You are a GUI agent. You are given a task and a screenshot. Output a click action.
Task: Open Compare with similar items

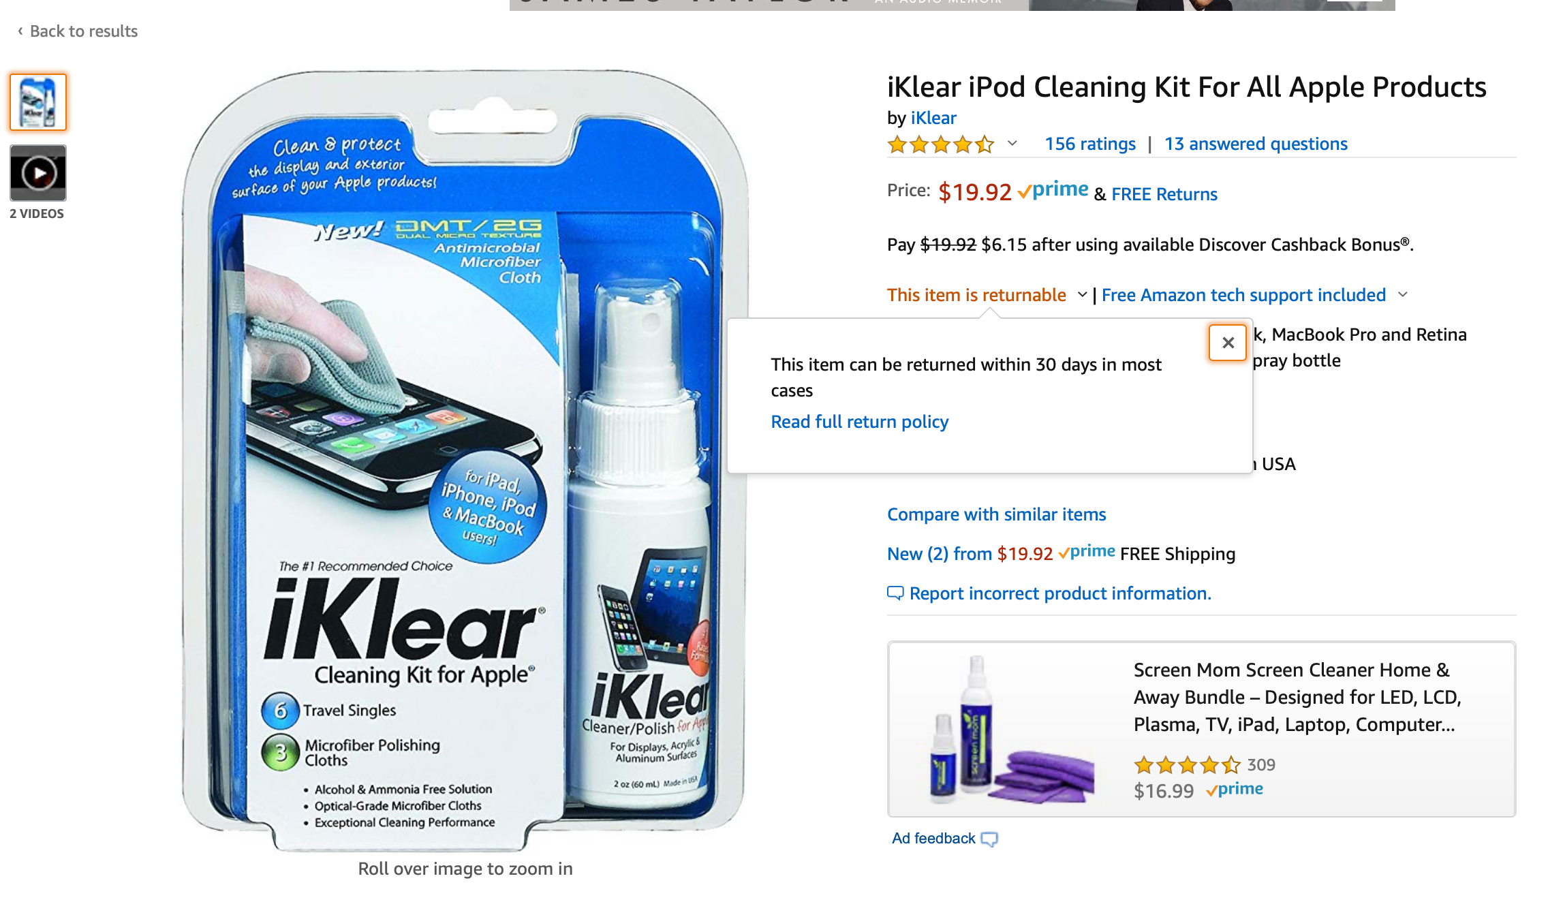coord(996,514)
